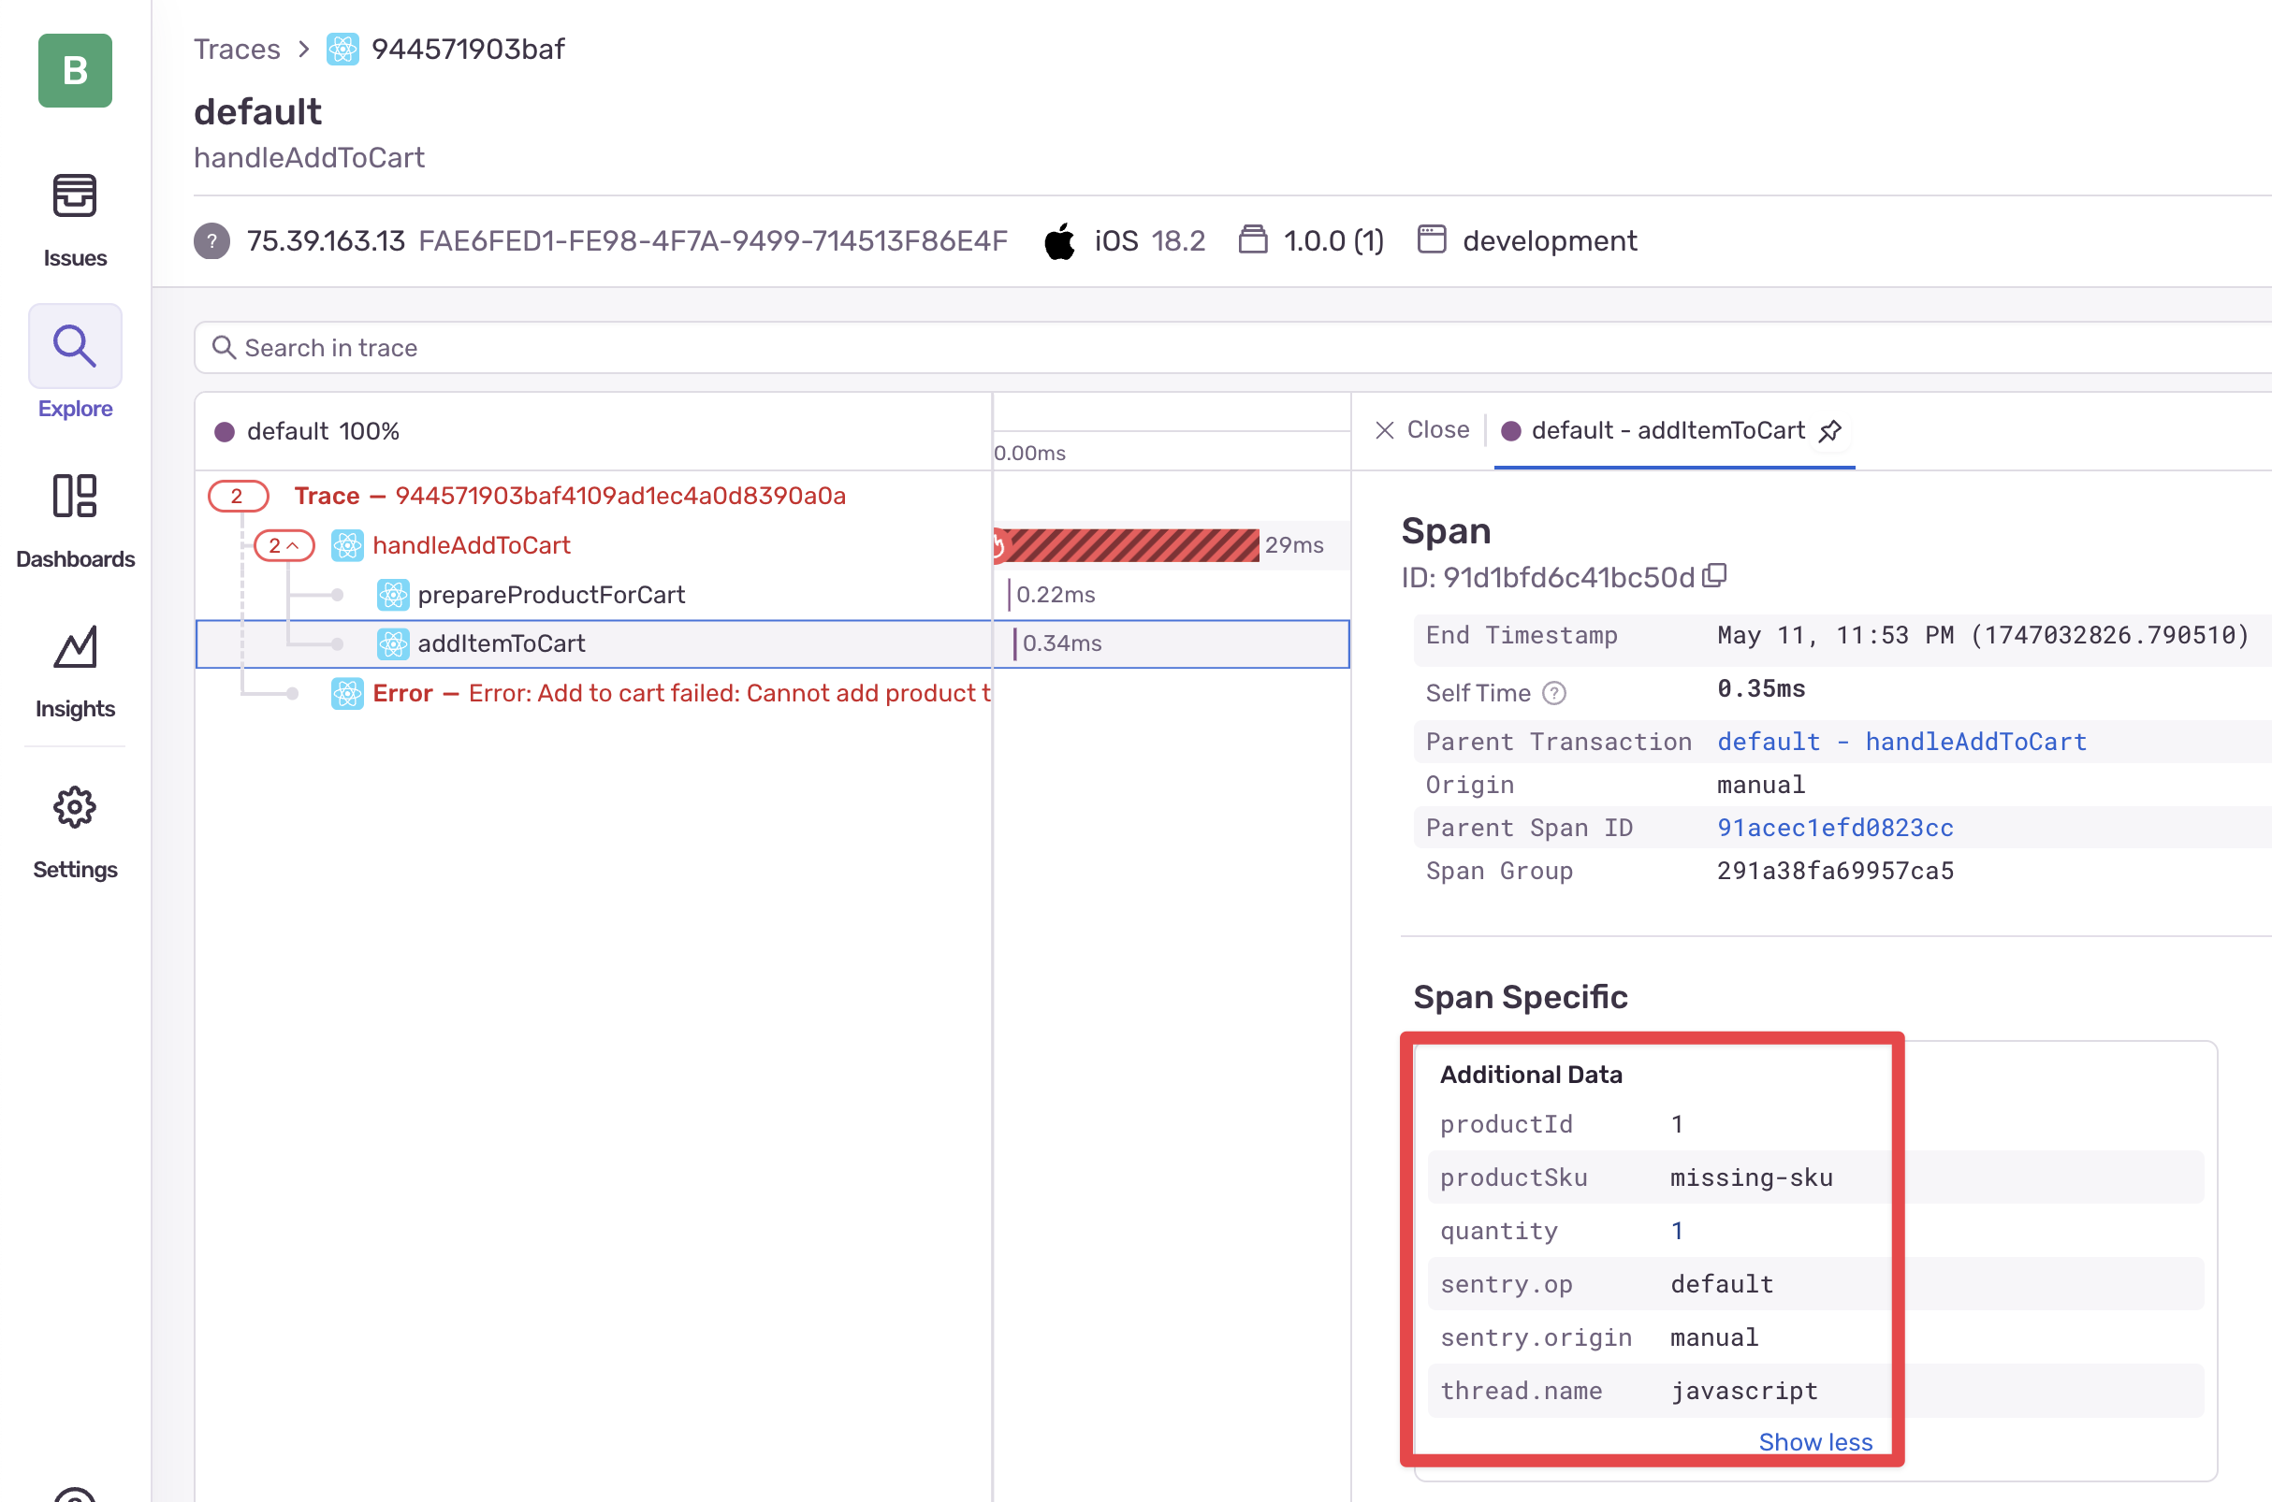Click the release version 1.0.0 (1)
The height and width of the screenshot is (1502, 2272).
coord(1333,240)
